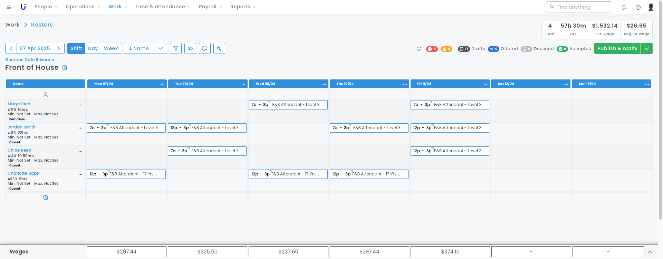The width and height of the screenshot is (663, 259).
Task: Click the add unassigned staff icon
Action: [x=46, y=94]
